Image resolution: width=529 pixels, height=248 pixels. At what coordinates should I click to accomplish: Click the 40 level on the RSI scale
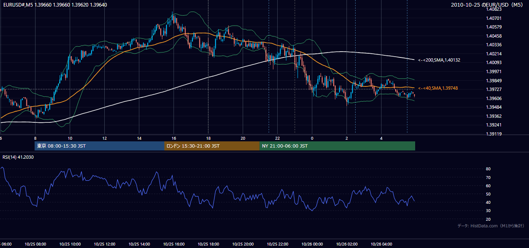point(488,202)
